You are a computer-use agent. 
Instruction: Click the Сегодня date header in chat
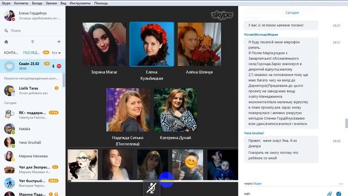(292, 13)
